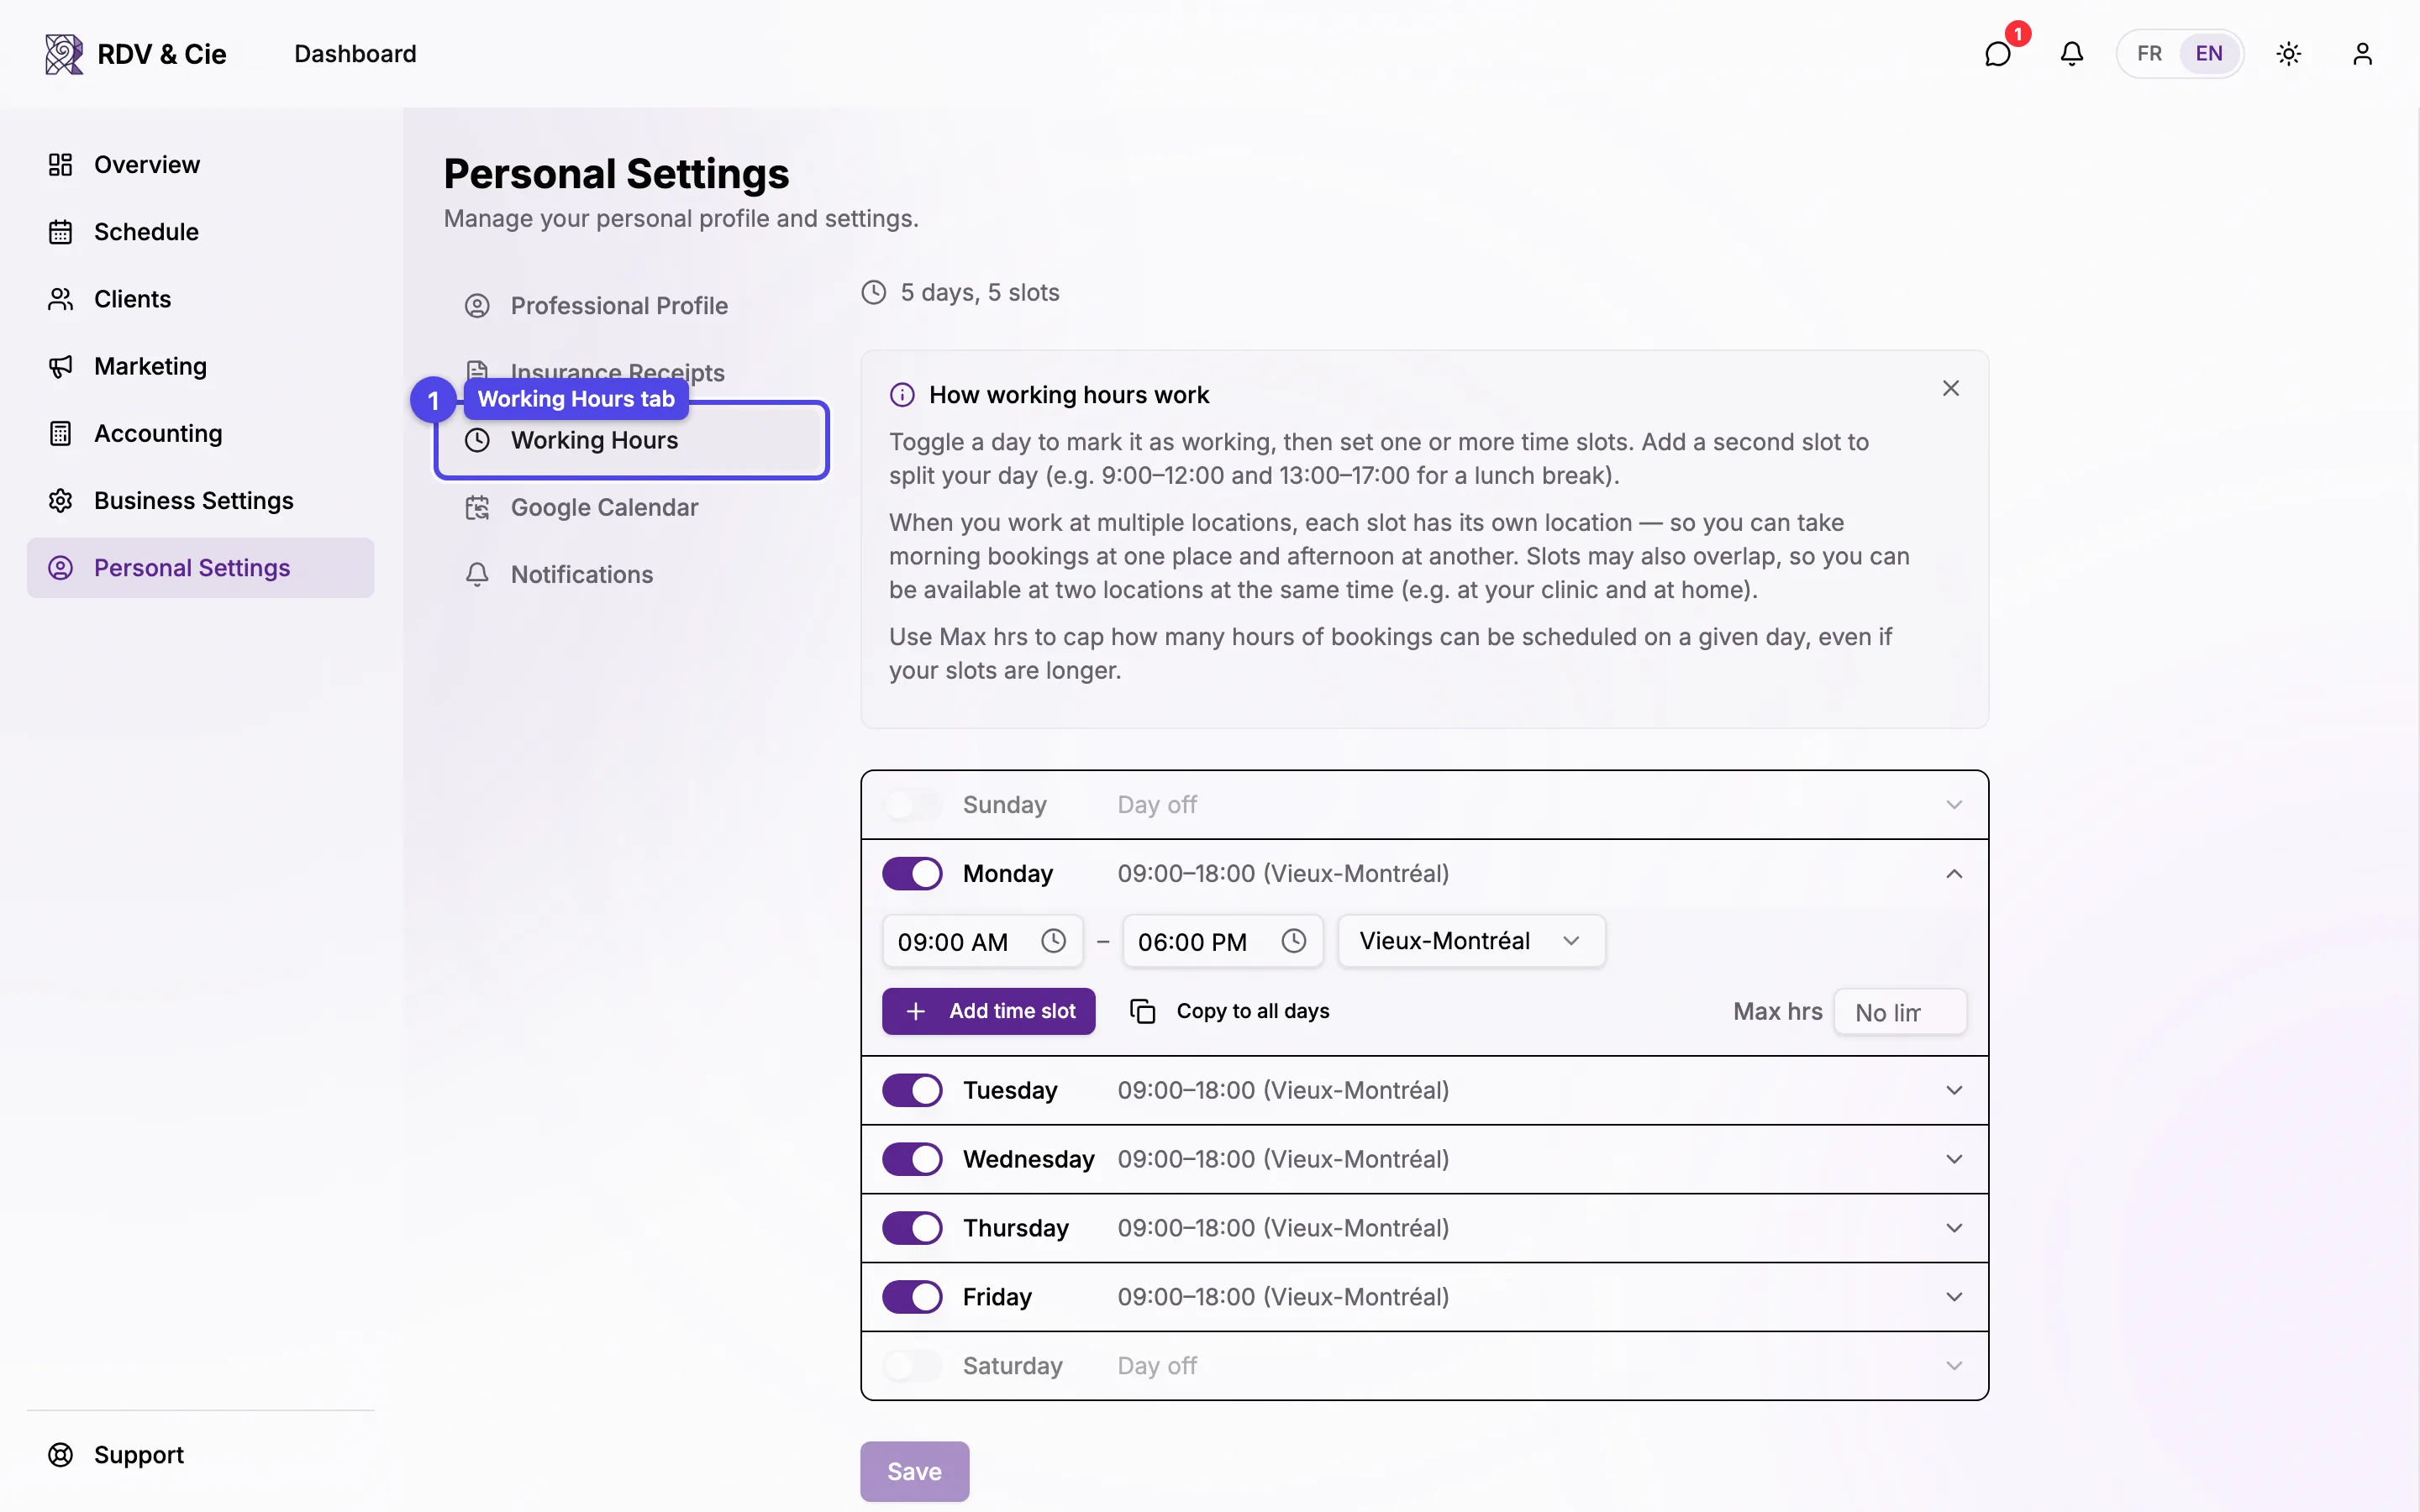Image resolution: width=2420 pixels, height=1512 pixels.
Task: Open the Notifications settings tab
Action: coord(632,575)
